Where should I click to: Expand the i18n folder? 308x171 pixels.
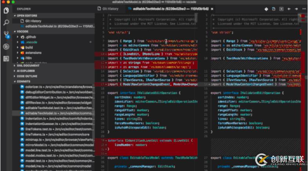tap(53, 58)
